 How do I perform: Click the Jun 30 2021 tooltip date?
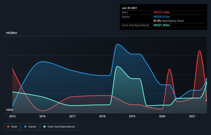(x=130, y=8)
